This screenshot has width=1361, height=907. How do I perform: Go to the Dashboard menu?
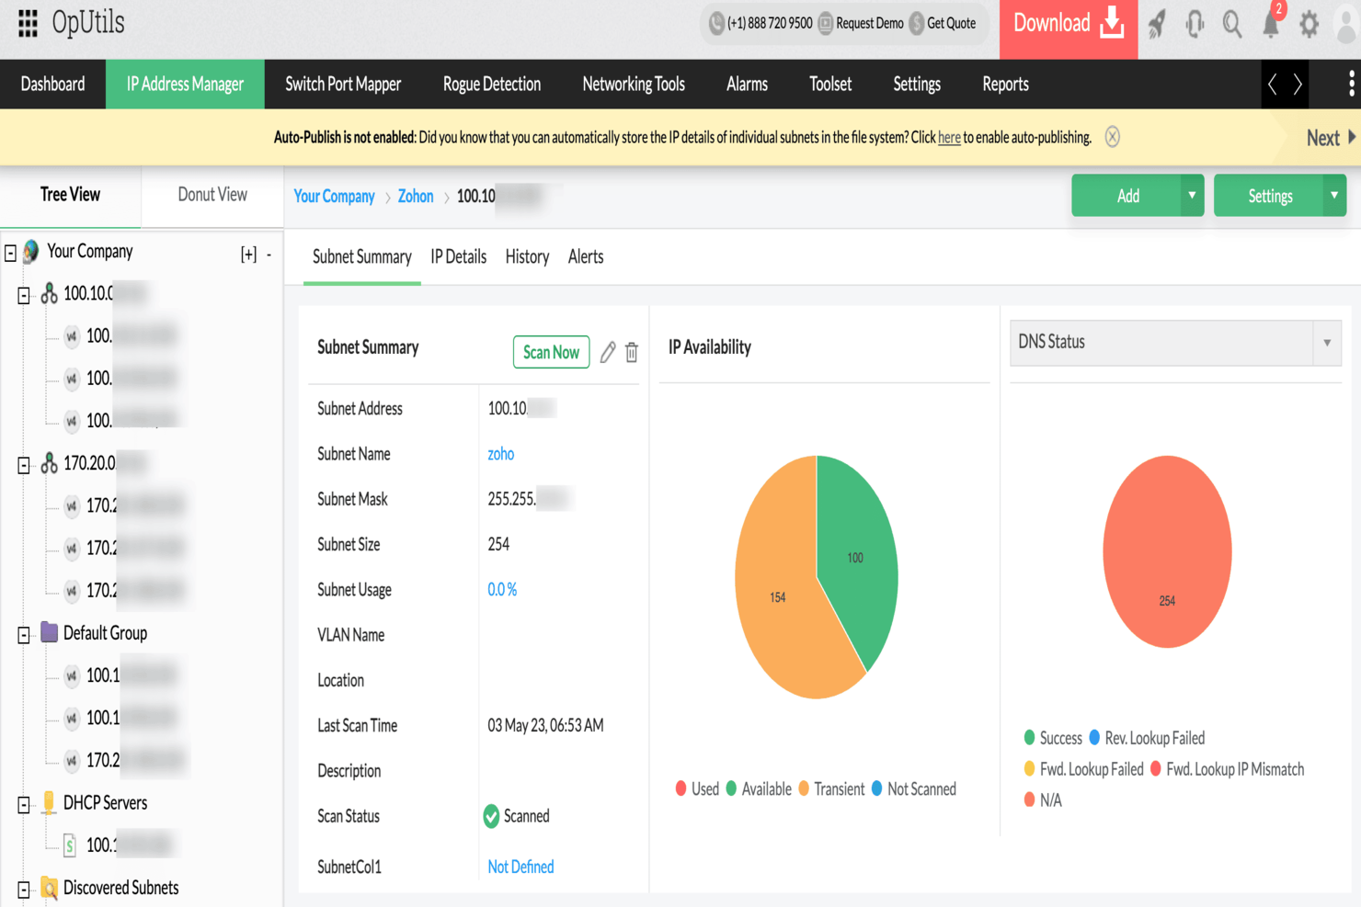click(x=52, y=85)
